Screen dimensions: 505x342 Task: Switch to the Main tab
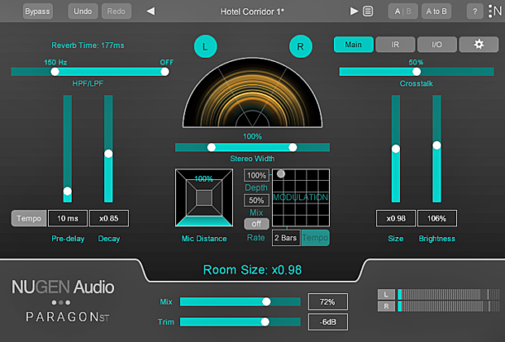click(x=353, y=45)
